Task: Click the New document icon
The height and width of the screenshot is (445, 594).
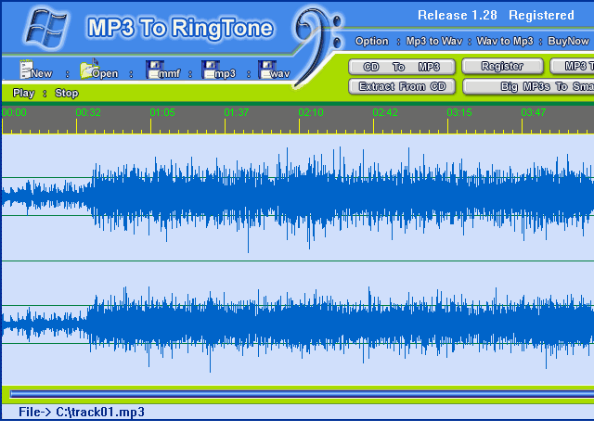Action: point(26,70)
